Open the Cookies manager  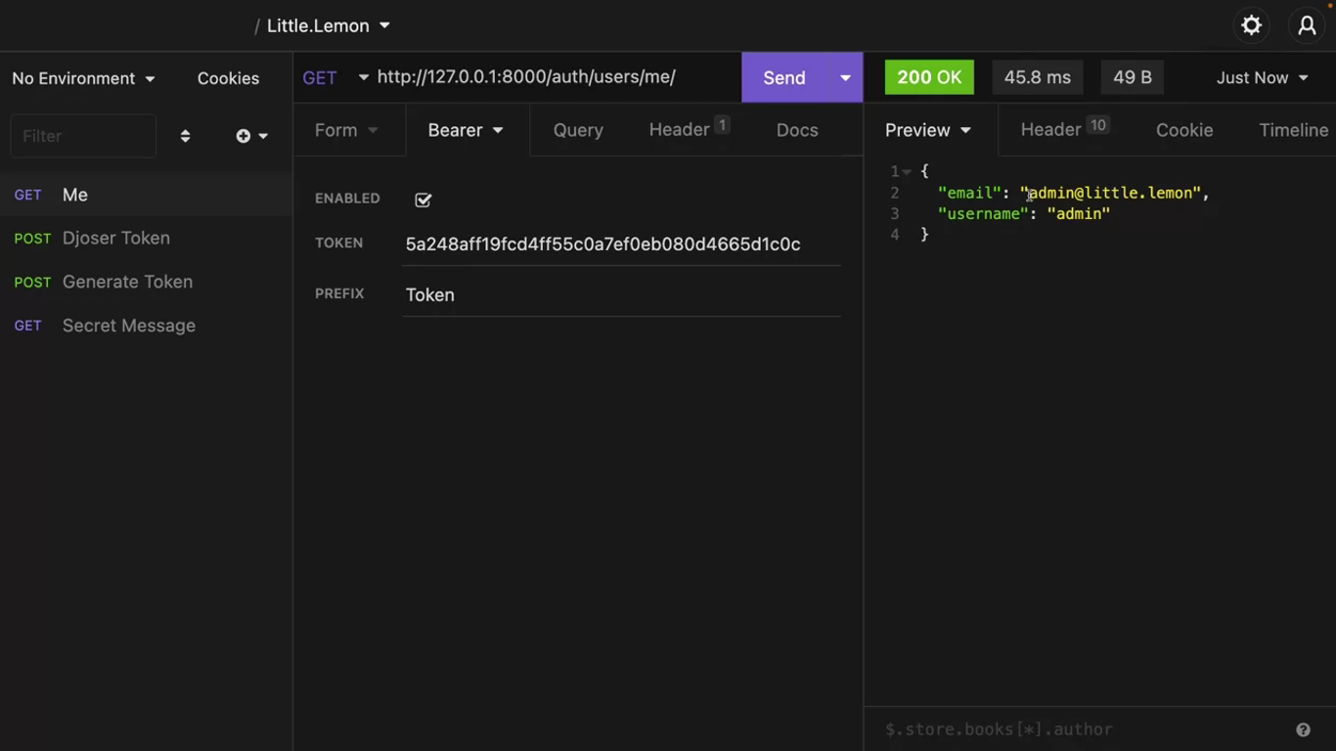(228, 78)
